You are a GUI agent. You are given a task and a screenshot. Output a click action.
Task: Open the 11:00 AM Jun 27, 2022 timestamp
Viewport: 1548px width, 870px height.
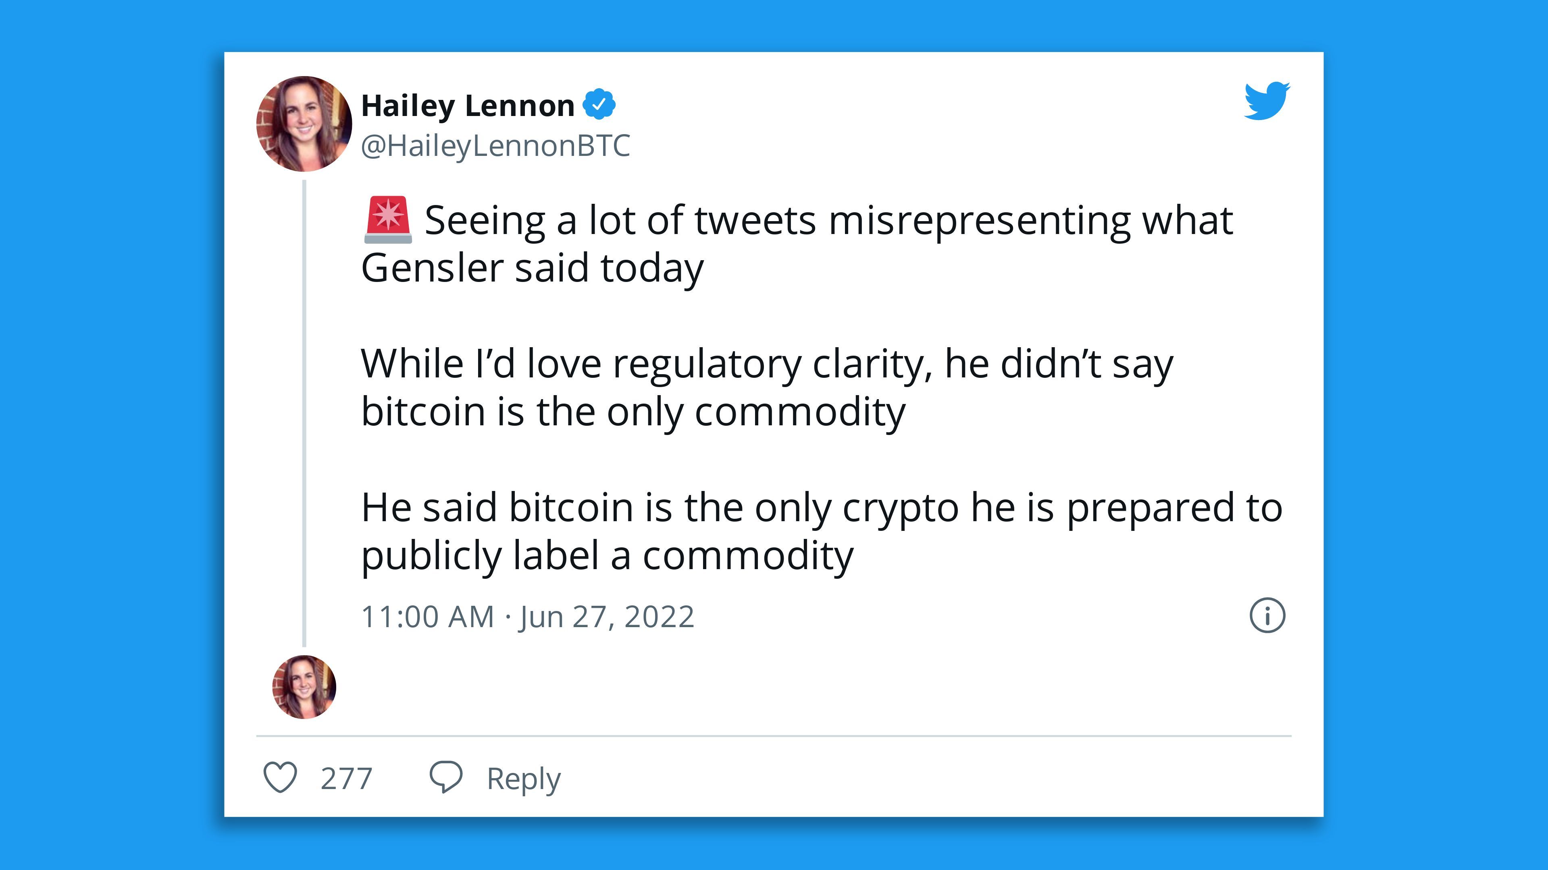[528, 617]
